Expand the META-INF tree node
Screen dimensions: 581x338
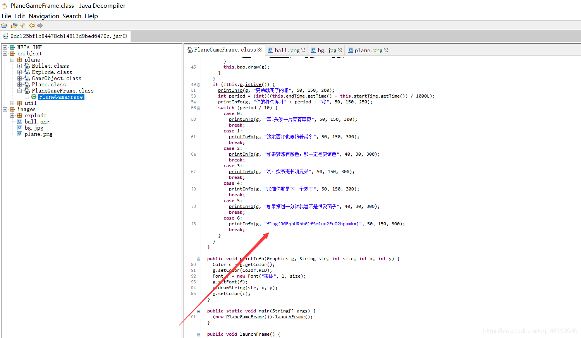click(x=5, y=47)
